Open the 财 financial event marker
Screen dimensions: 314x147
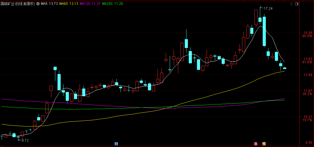tap(116, 144)
